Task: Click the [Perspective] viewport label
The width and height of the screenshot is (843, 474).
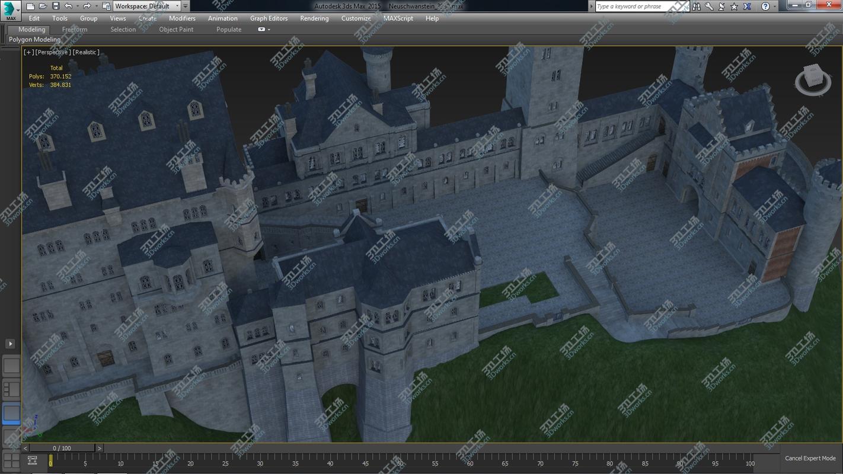Action: tap(53, 52)
